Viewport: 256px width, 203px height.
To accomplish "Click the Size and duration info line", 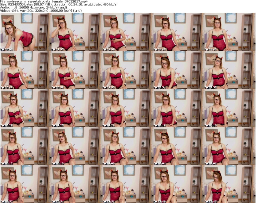I will pos(58,5).
